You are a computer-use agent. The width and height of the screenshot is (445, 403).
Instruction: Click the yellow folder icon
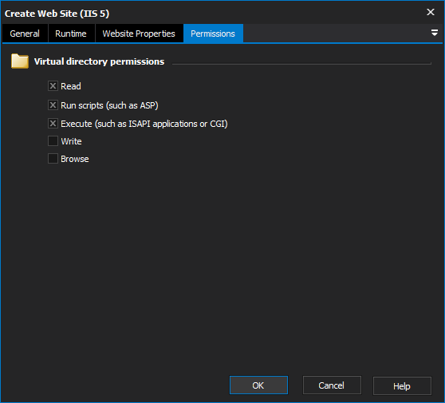click(20, 61)
